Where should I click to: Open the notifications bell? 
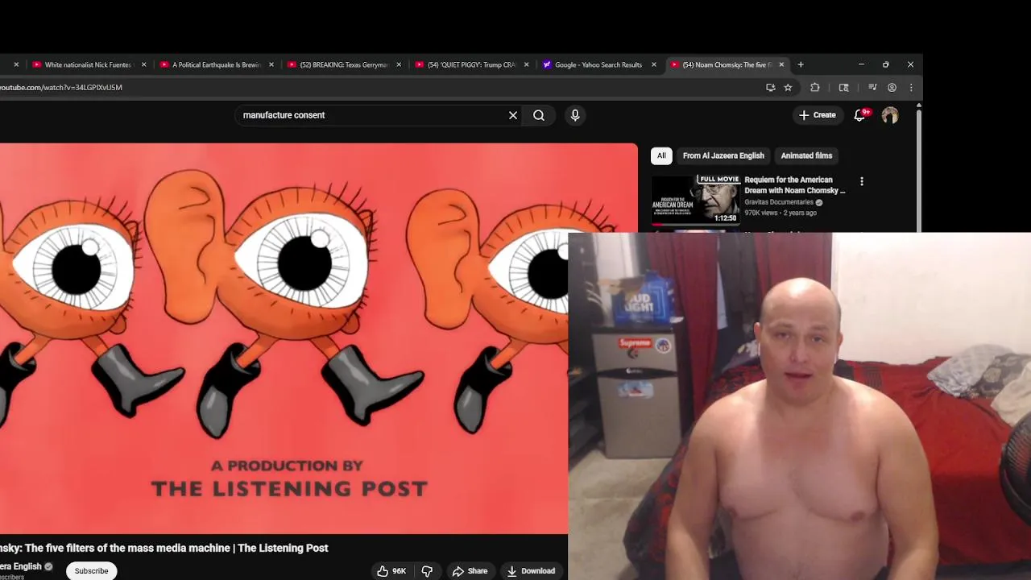point(859,115)
